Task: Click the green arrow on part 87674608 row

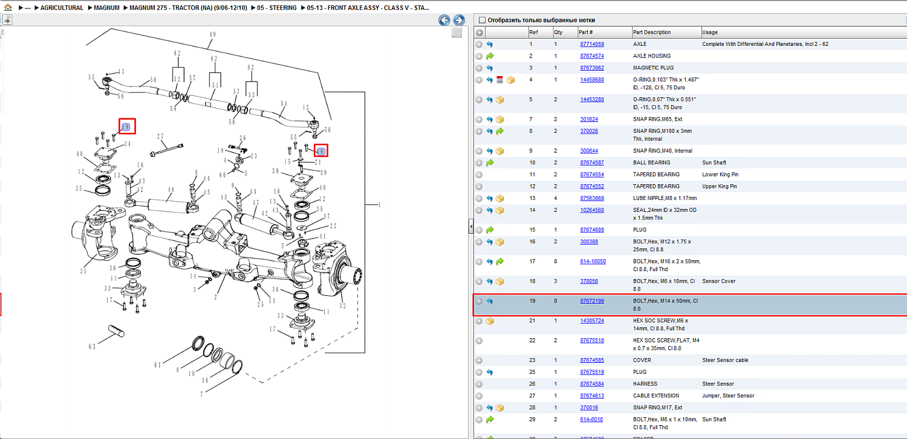Action: click(x=490, y=230)
